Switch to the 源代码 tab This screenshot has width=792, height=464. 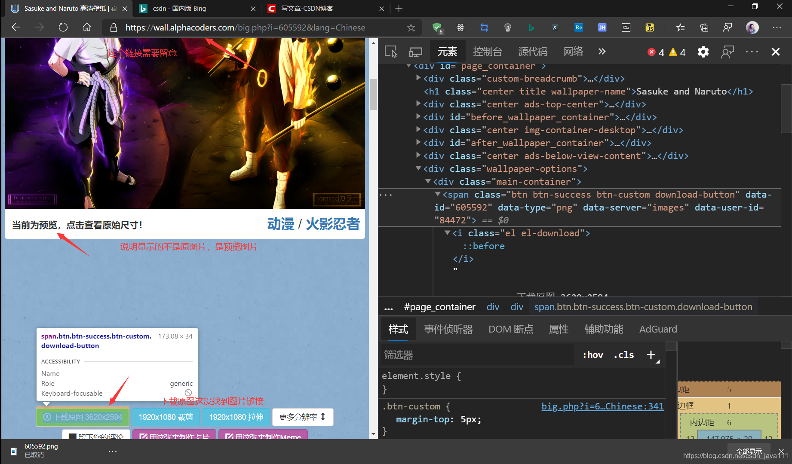pyautogui.click(x=533, y=52)
